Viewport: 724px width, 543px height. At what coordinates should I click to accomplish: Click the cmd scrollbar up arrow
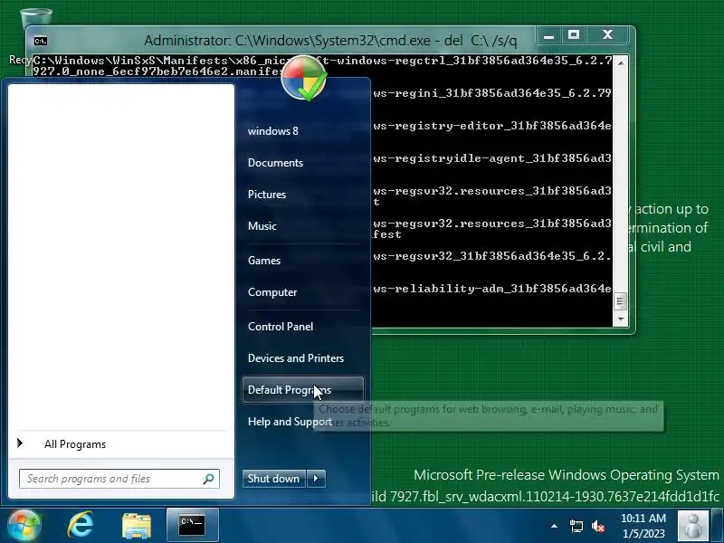pyautogui.click(x=621, y=62)
